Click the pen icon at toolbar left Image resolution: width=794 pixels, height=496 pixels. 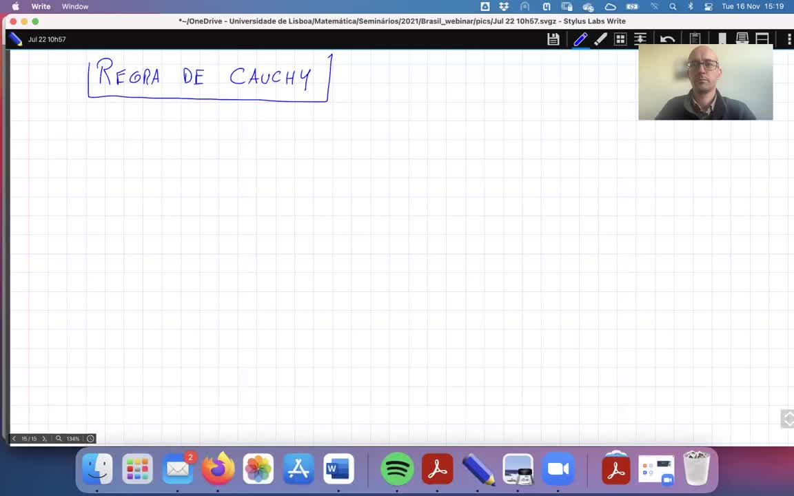pyautogui.click(x=15, y=39)
